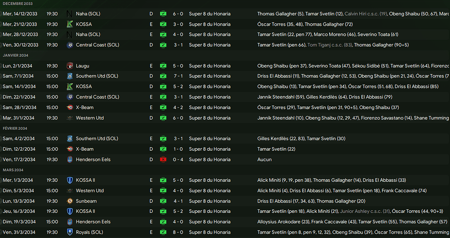Open Super 8 du Honaria on Laugu row
450x238 pixels.
pyautogui.click(x=209, y=66)
